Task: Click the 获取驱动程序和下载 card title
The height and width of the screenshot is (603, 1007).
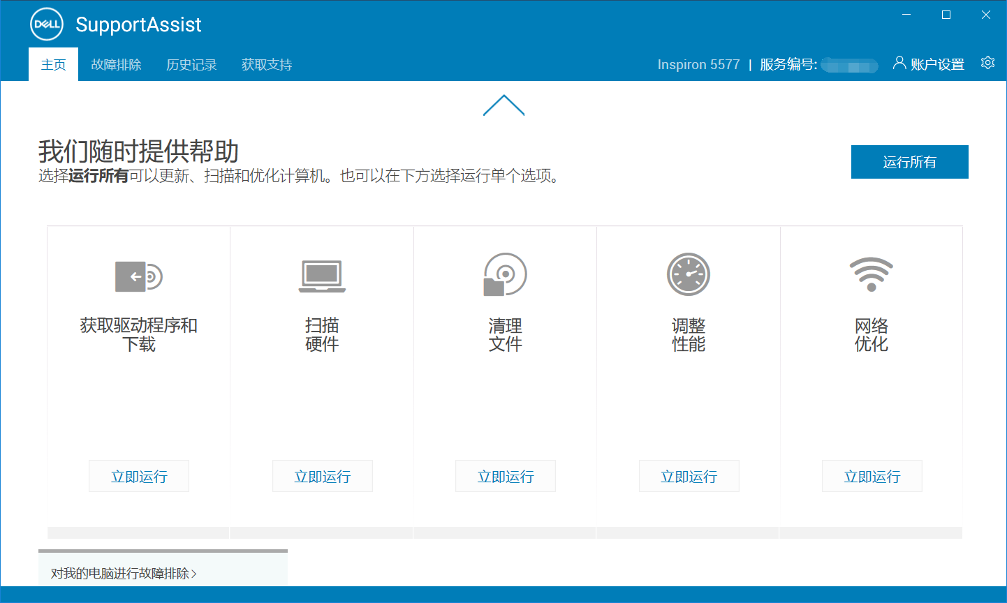Action: pos(138,335)
